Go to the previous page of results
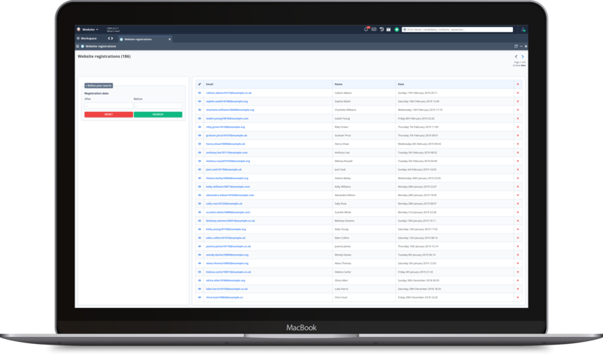Viewport: 603px width, 356px height. click(516, 57)
